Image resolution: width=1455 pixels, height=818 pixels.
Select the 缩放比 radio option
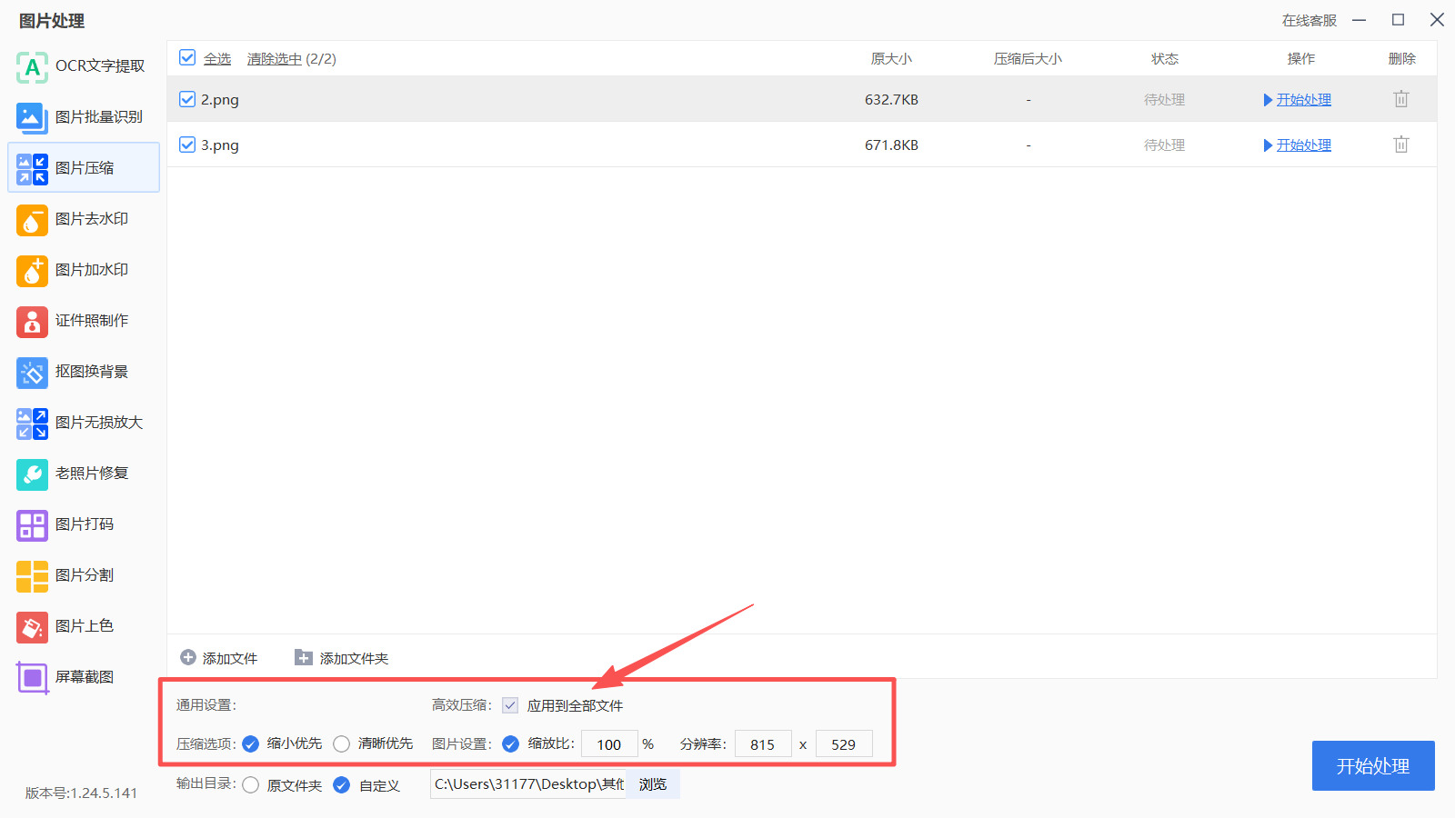click(x=511, y=744)
